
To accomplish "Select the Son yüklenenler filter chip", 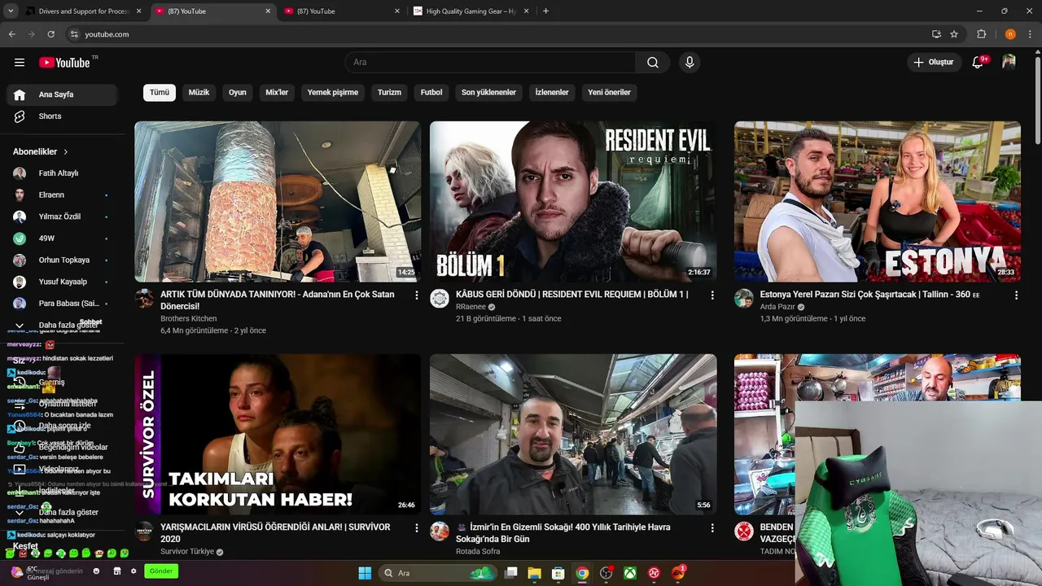I will click(488, 93).
